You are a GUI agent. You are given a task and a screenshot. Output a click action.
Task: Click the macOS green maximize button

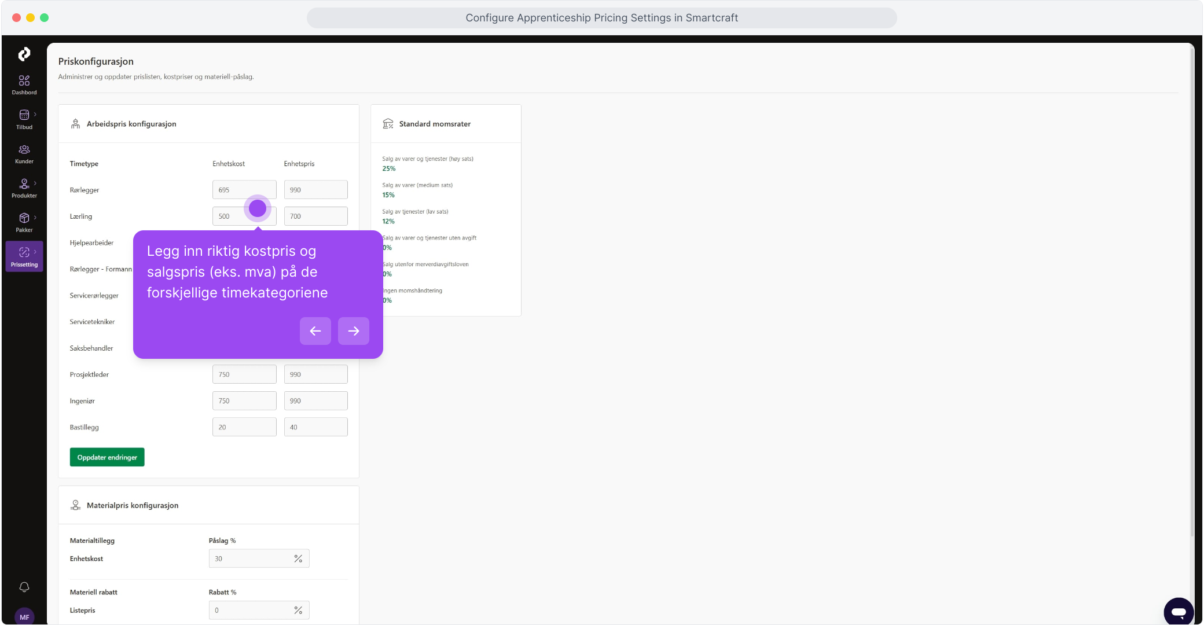[x=45, y=18]
